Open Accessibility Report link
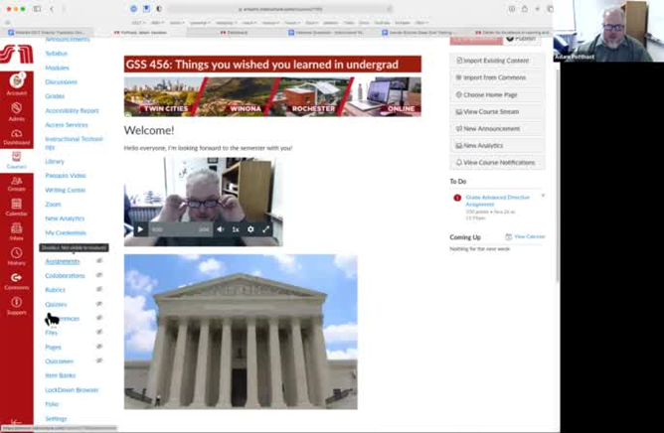Image resolution: width=664 pixels, height=433 pixels. coord(72,111)
